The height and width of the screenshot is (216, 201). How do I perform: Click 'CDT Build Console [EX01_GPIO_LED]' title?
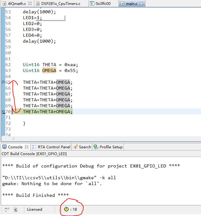click(x=34, y=154)
